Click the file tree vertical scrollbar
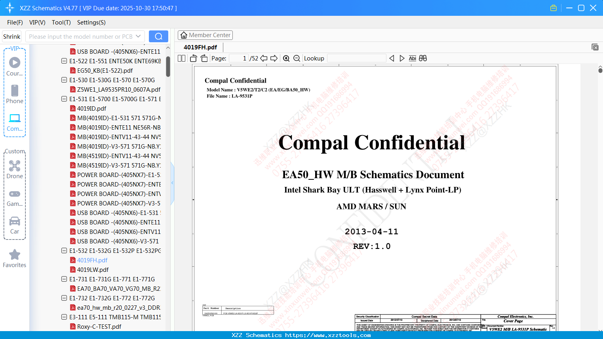The height and width of the screenshot is (339, 603). pyautogui.click(x=168, y=66)
